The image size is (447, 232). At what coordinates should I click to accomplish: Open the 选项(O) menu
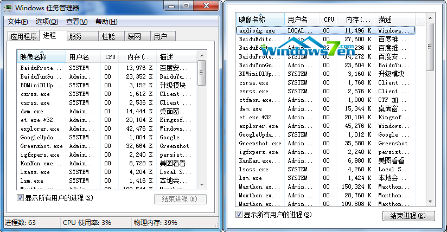click(47, 22)
